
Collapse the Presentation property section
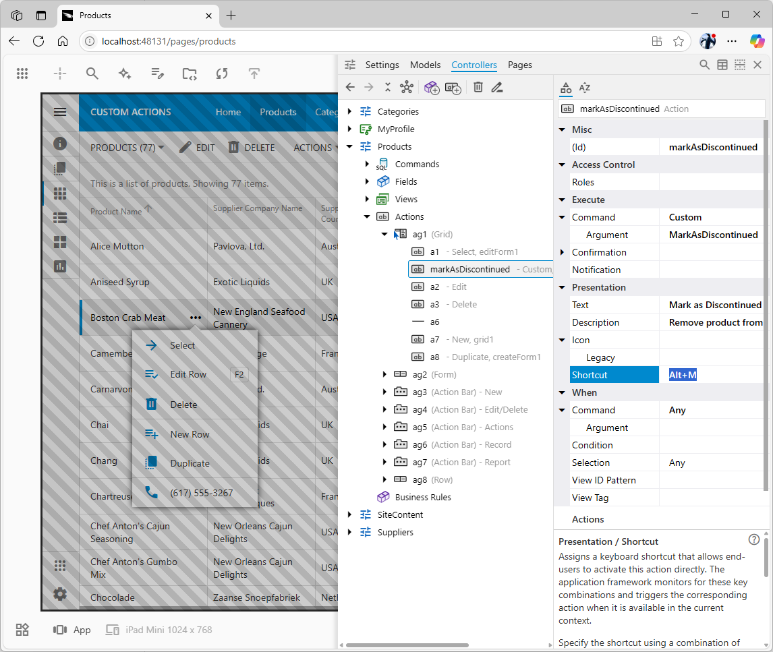(x=562, y=287)
